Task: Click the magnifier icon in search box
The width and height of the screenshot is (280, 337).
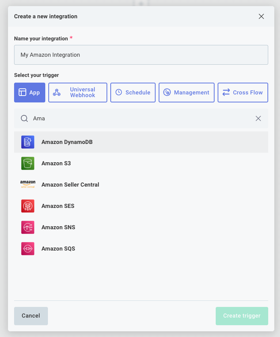Action: tap(24, 118)
